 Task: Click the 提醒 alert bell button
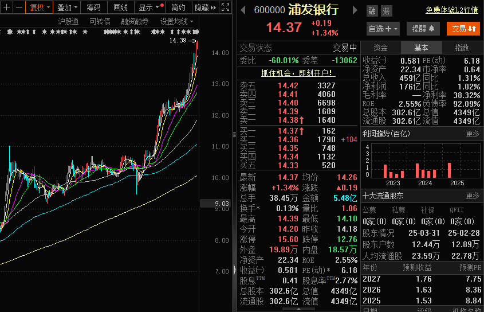pos(423,29)
